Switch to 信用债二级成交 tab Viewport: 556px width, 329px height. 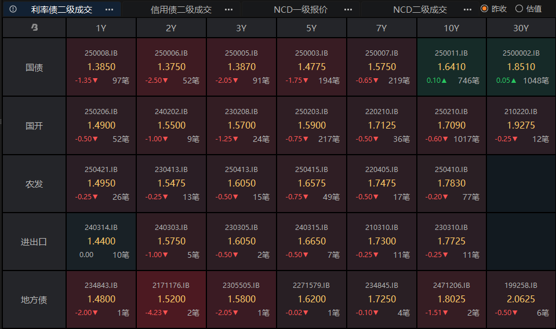pyautogui.click(x=181, y=10)
